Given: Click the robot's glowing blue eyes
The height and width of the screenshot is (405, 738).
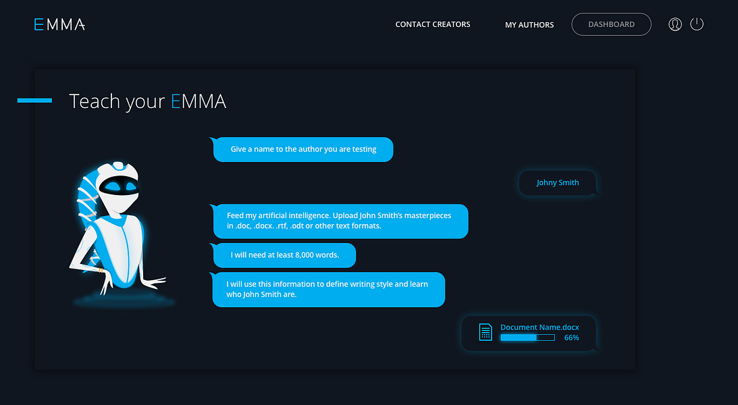Looking at the screenshot, I should point(120,187).
